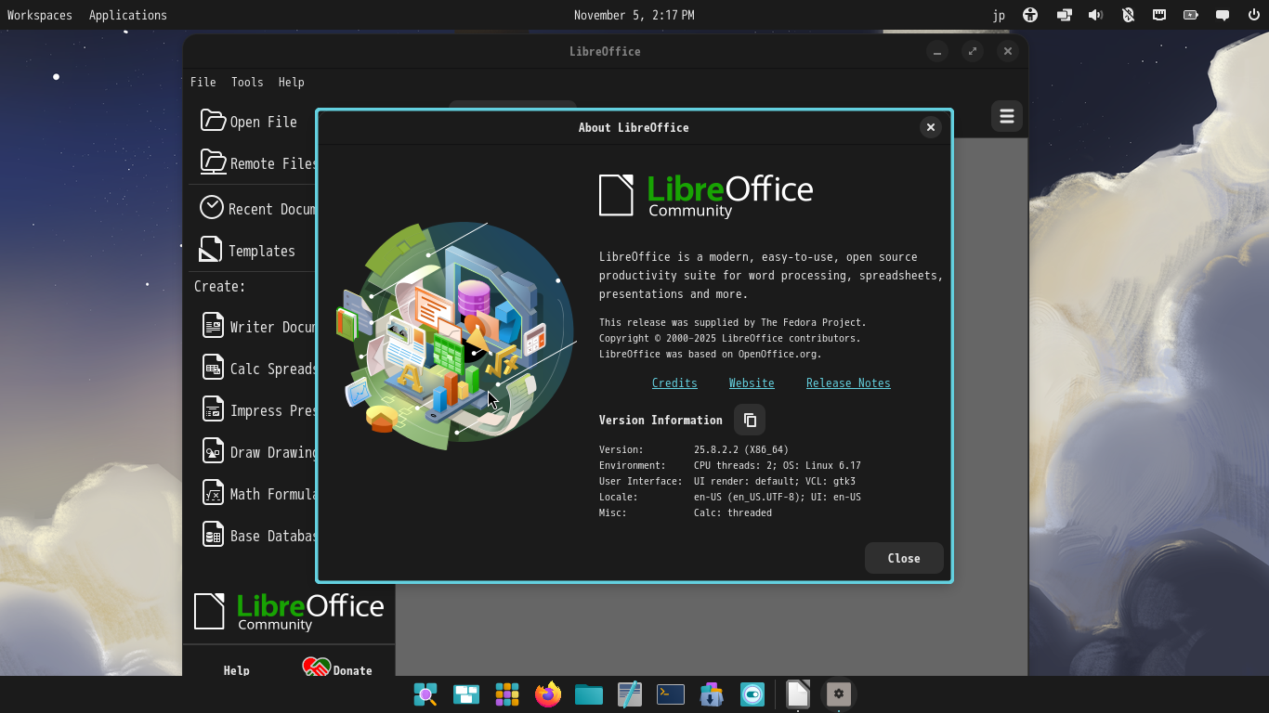The height and width of the screenshot is (713, 1269).
Task: Create a new Calc Spreadsheet
Action: [x=253, y=369]
